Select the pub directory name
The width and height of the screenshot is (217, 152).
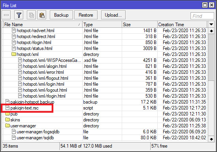[x=14, y=114]
